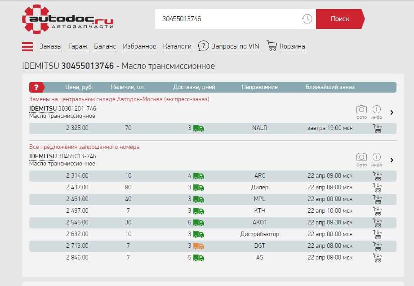The width and height of the screenshot is (414, 286).
Task: Click the orange truck icon in DGT row
Action: 198,246
